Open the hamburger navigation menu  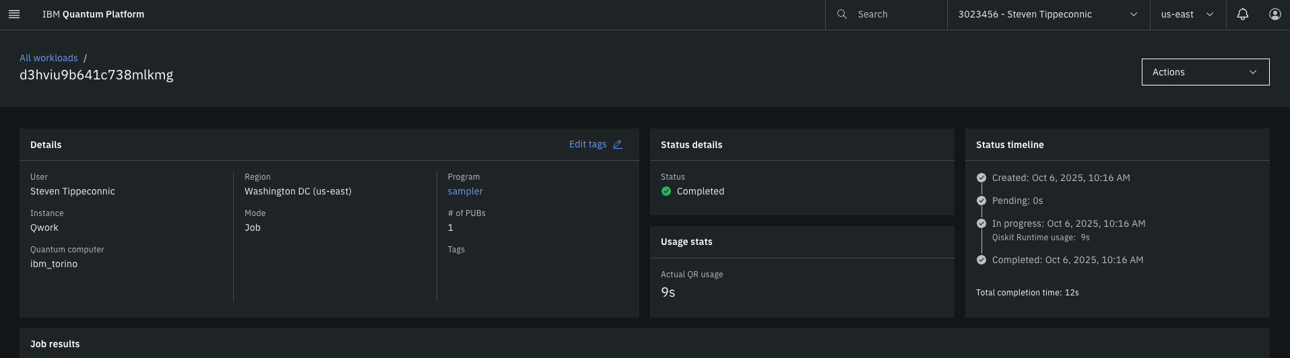pos(14,14)
